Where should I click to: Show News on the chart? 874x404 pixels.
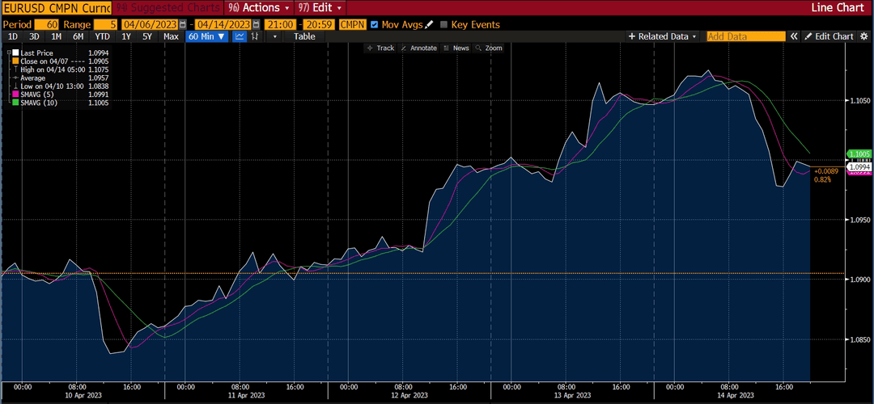tap(456, 48)
